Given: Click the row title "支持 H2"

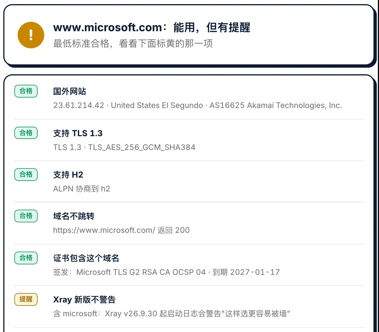Looking at the screenshot, I should [x=68, y=175].
